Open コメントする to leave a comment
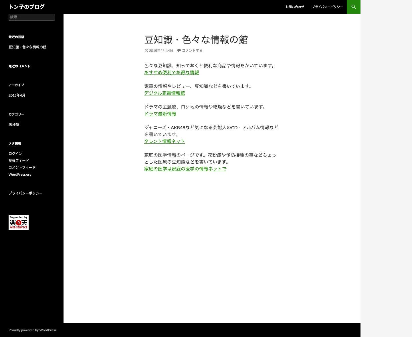The height and width of the screenshot is (337, 412). [x=192, y=50]
